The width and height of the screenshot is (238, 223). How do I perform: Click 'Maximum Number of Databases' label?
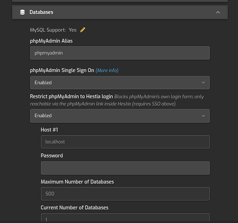coord(77,182)
